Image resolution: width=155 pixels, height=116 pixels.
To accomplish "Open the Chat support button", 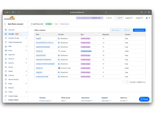I will point(144,99).
